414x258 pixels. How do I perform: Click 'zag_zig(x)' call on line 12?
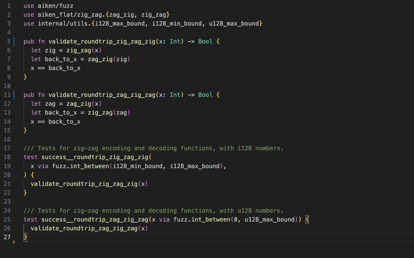point(84,104)
